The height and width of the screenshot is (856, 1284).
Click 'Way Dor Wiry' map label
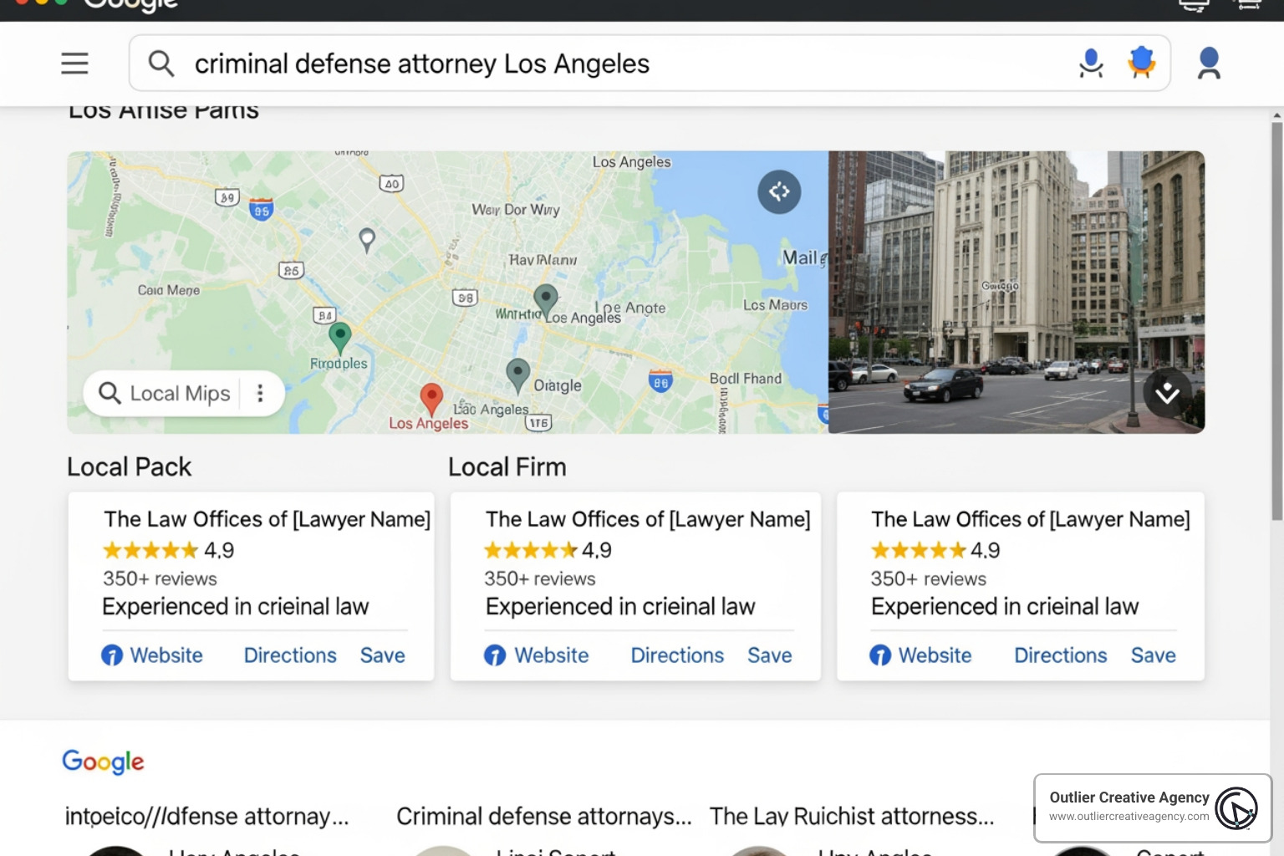516,209
